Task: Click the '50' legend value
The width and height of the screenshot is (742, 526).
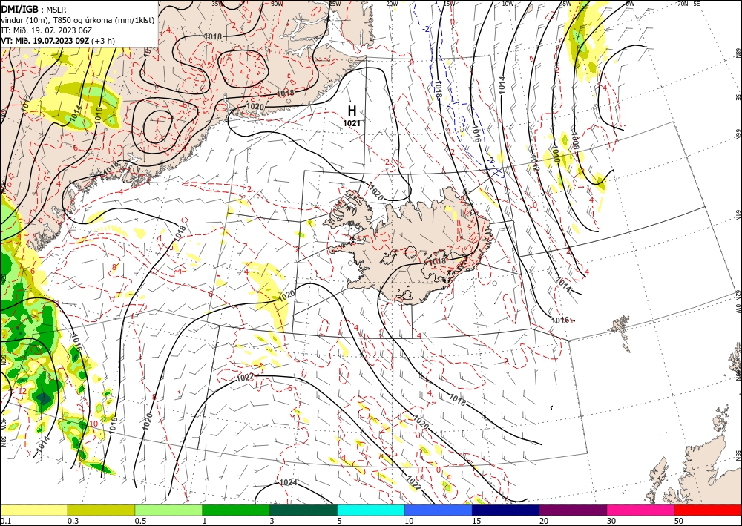Action: click(679, 521)
